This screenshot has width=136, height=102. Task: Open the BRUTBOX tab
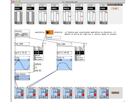[x=111, y=5]
